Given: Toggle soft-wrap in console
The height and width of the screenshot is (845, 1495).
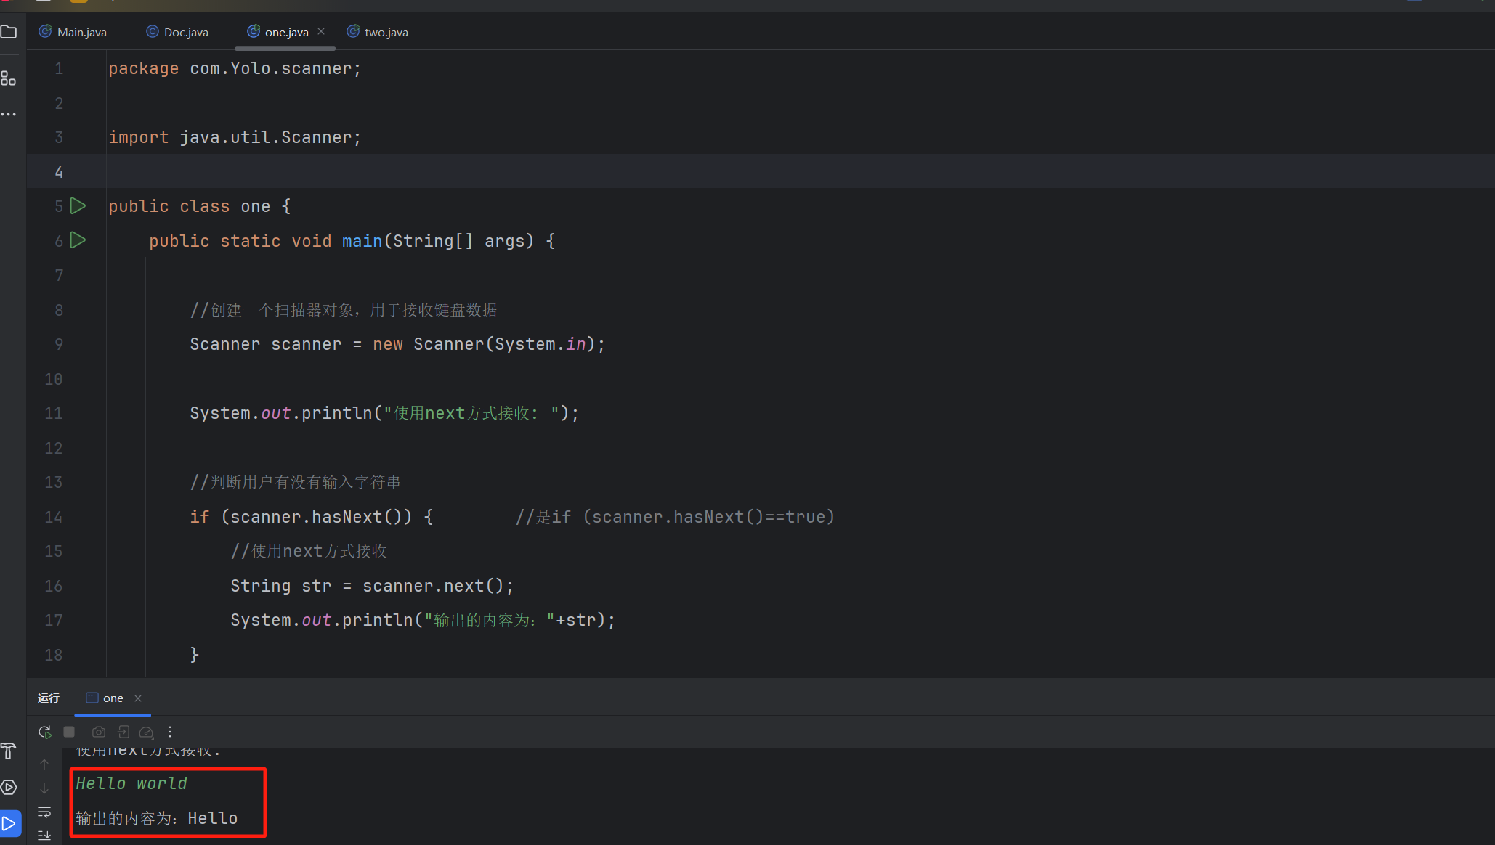Looking at the screenshot, I should 44,812.
